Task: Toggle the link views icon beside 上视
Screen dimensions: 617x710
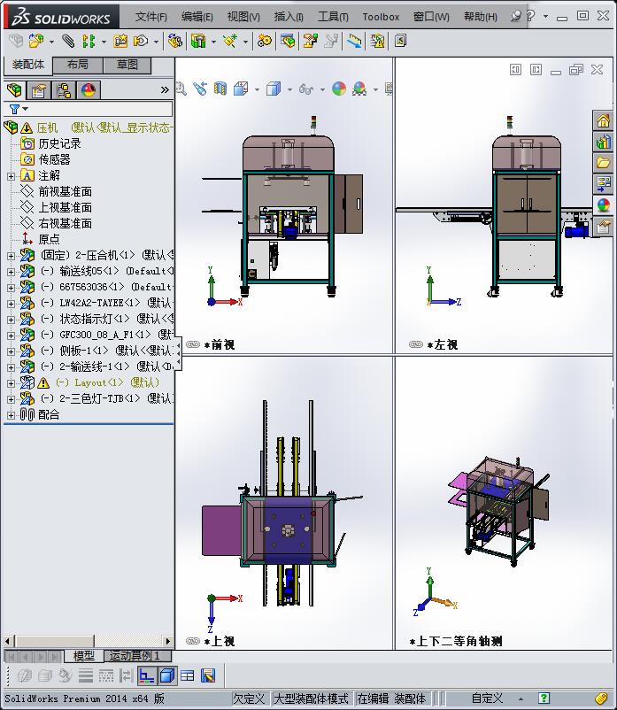Action: coord(193,641)
